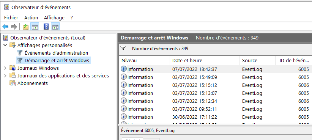312x140 pixels.
Task: Click event ID 6006 in the 15:12:34 row
Action: click(303, 101)
